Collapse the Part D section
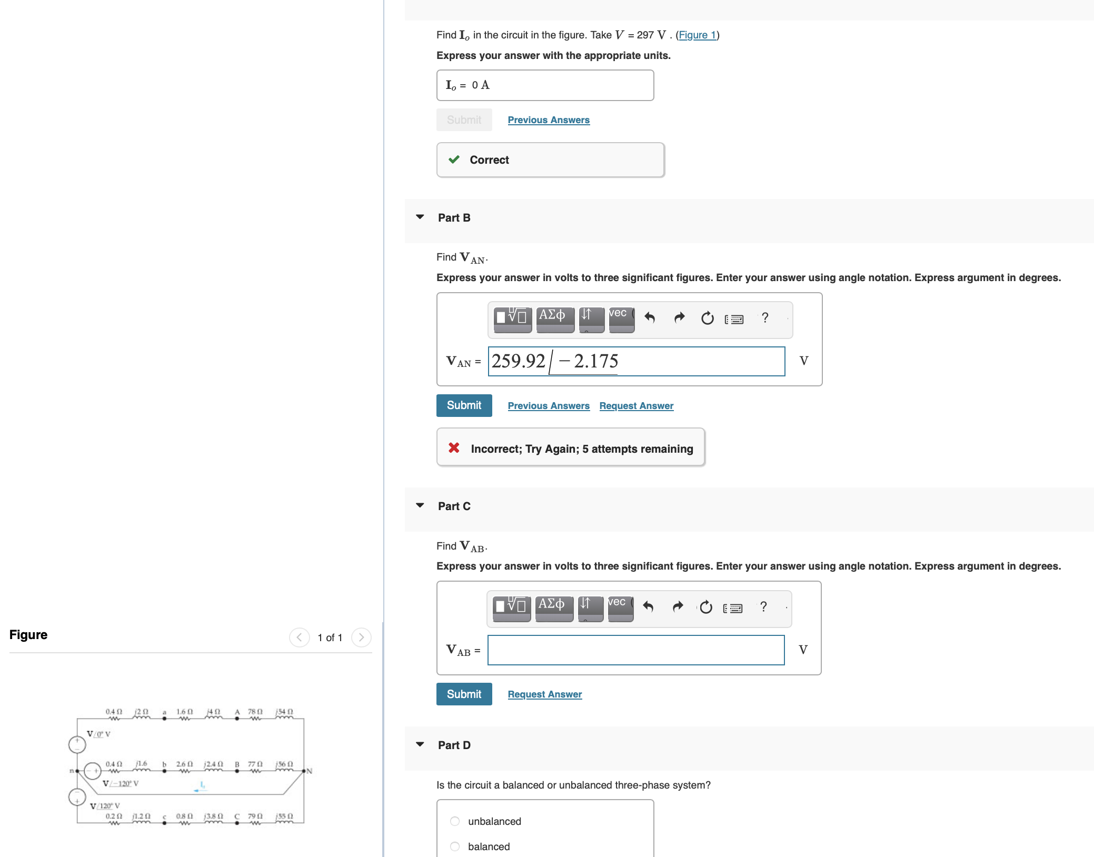 tap(420, 745)
